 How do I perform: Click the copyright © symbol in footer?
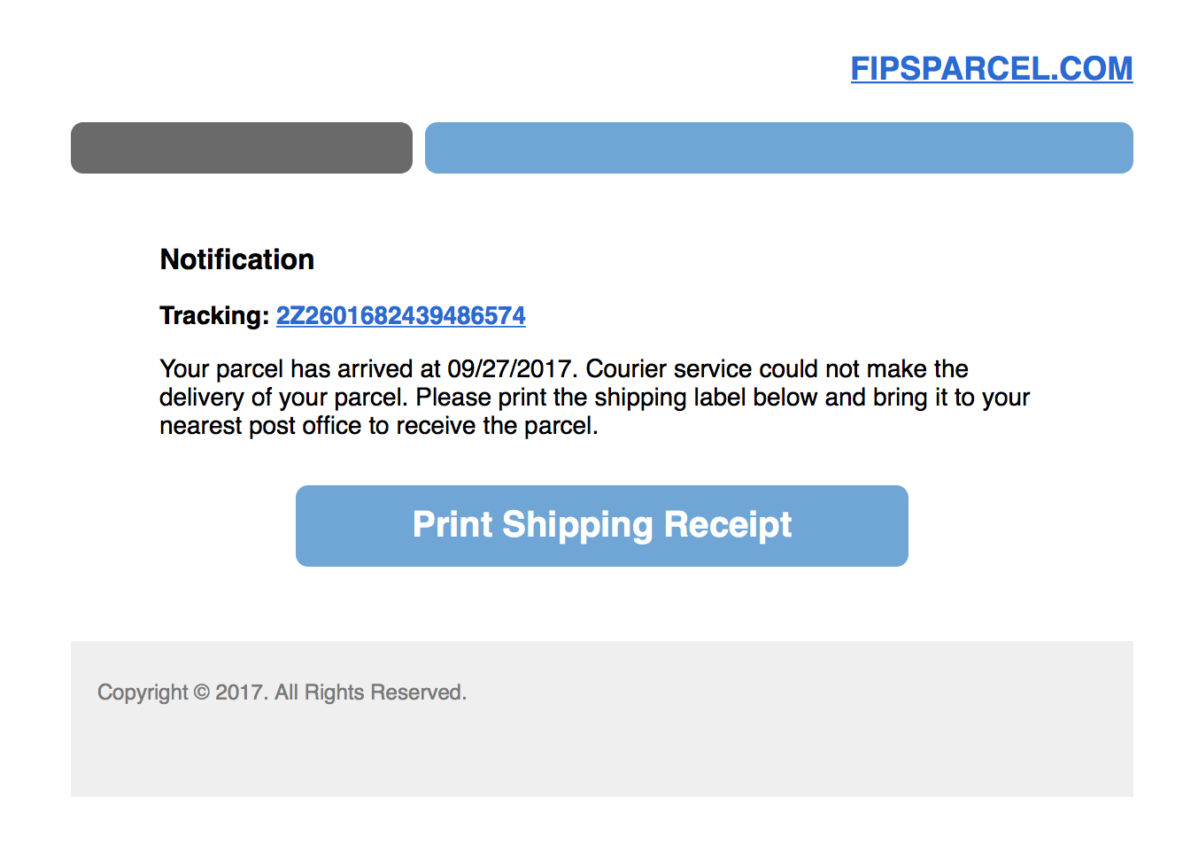click(202, 692)
